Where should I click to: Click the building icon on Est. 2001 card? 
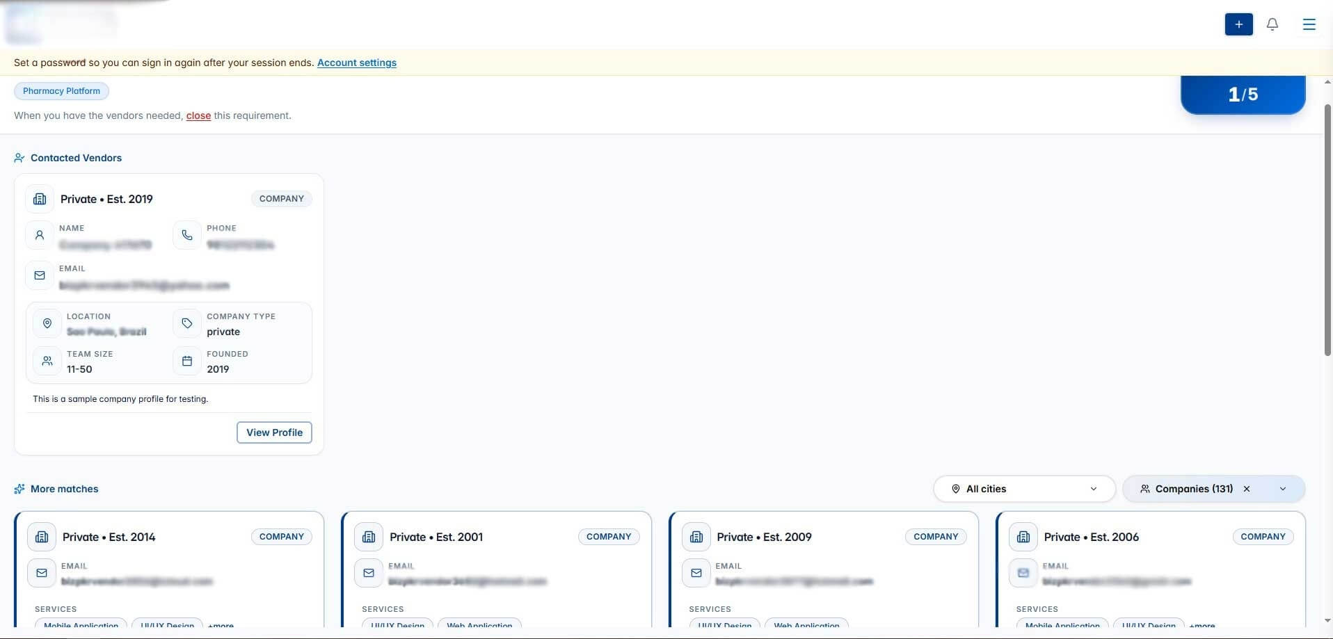point(369,537)
